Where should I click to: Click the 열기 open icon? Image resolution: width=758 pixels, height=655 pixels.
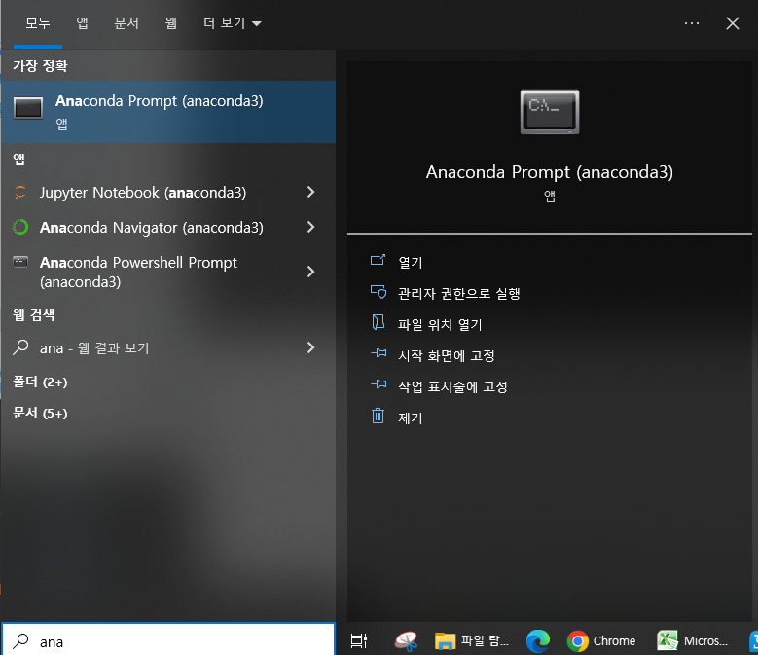click(x=378, y=261)
